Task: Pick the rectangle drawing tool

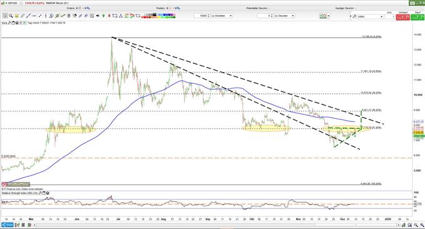Action: click(x=115, y=16)
